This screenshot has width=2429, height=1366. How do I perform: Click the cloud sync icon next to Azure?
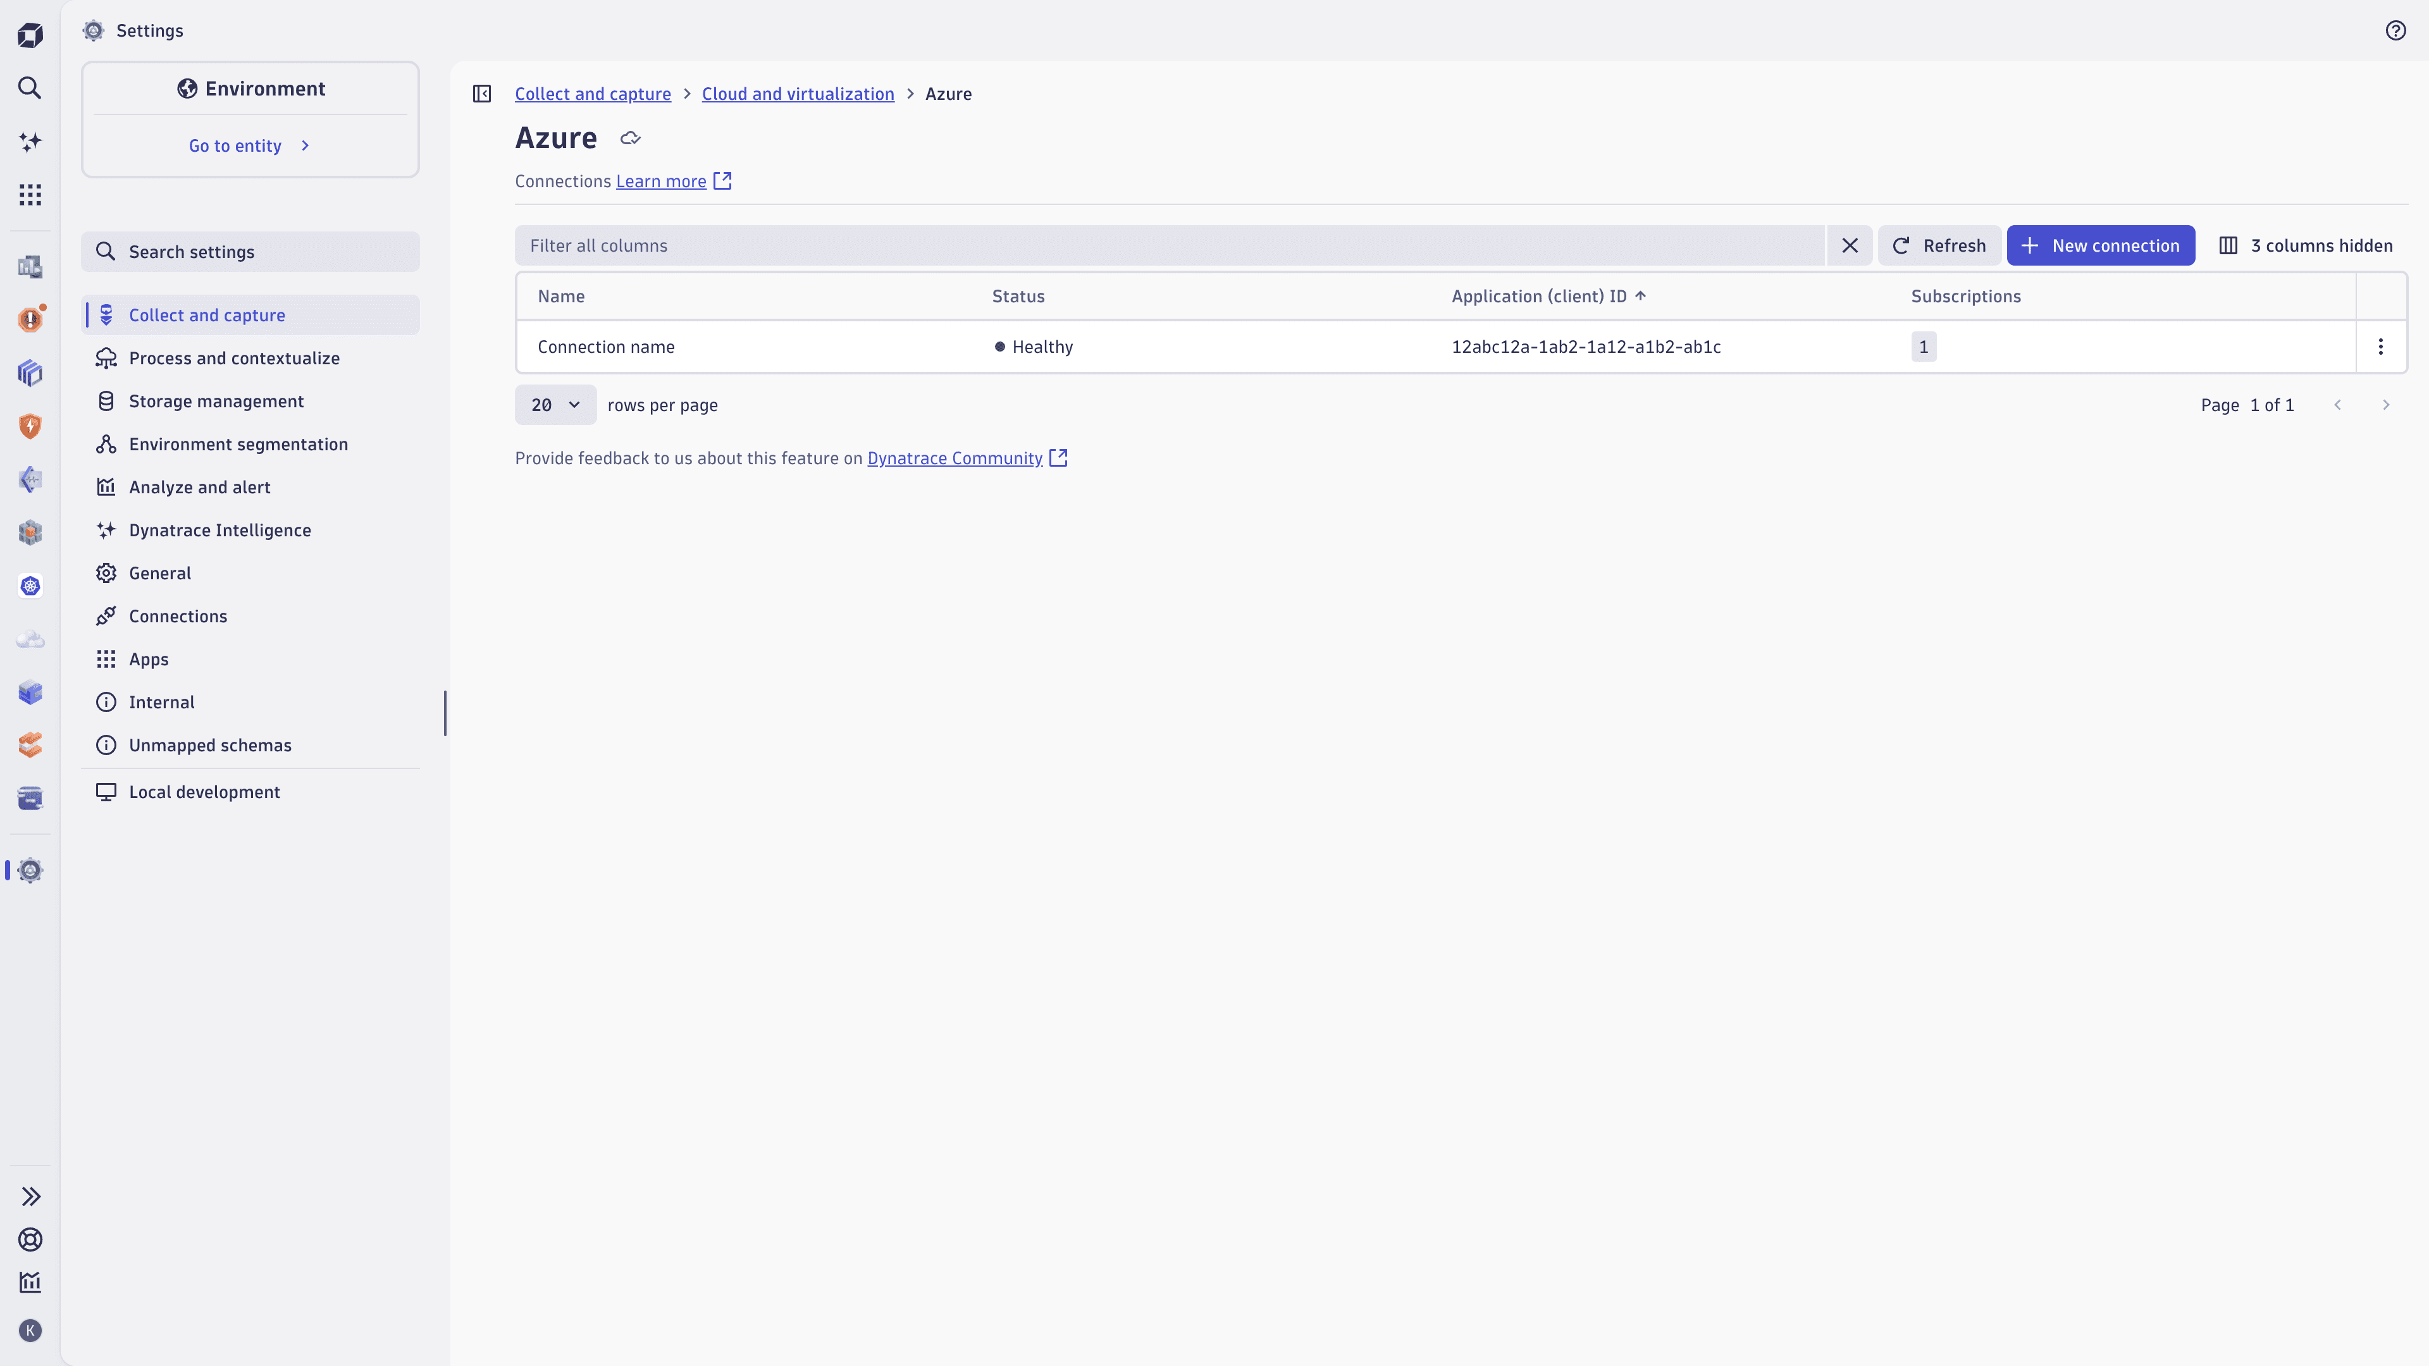[631, 138]
